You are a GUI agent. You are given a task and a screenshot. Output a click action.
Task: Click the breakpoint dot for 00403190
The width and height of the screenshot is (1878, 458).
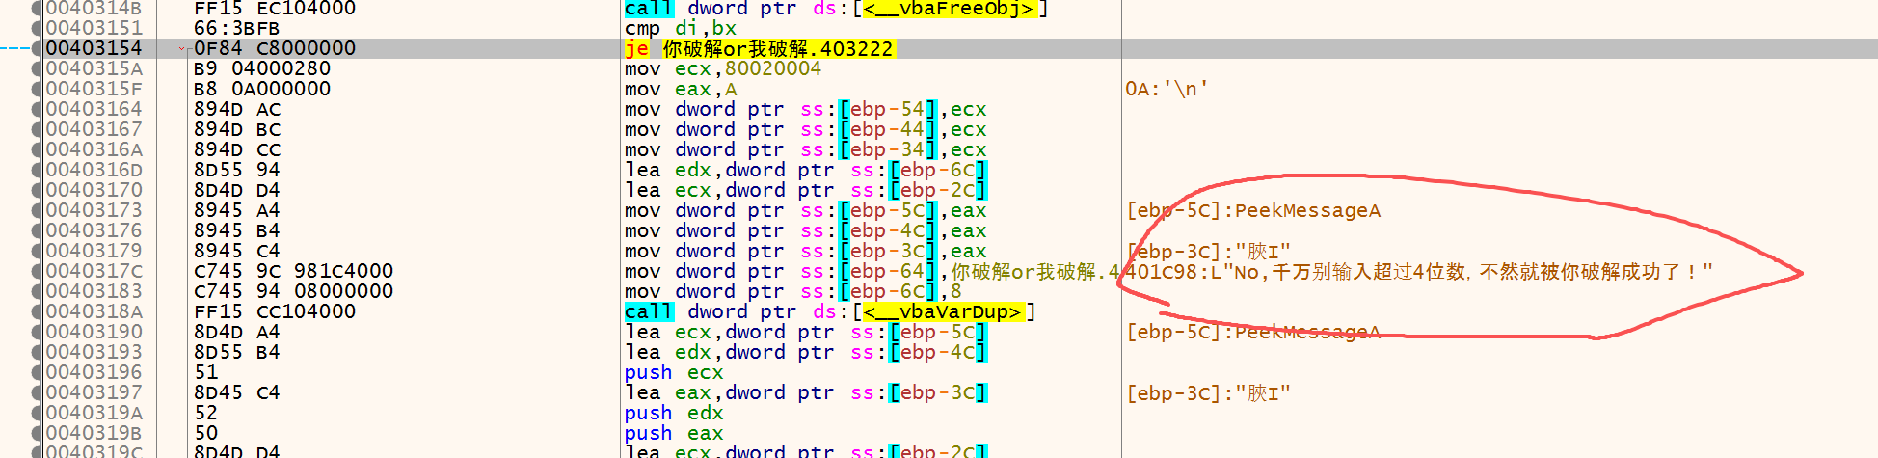pyautogui.click(x=38, y=332)
